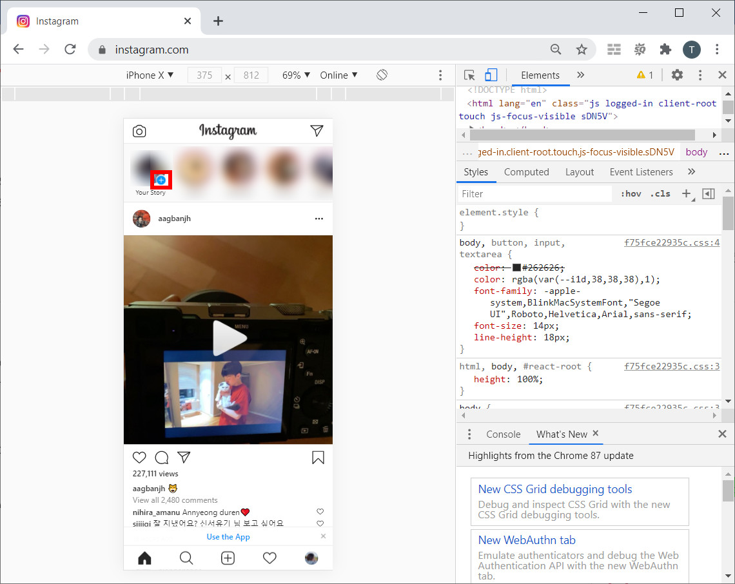
Task: Open Instagram direct messages paper plane
Action: pos(317,131)
